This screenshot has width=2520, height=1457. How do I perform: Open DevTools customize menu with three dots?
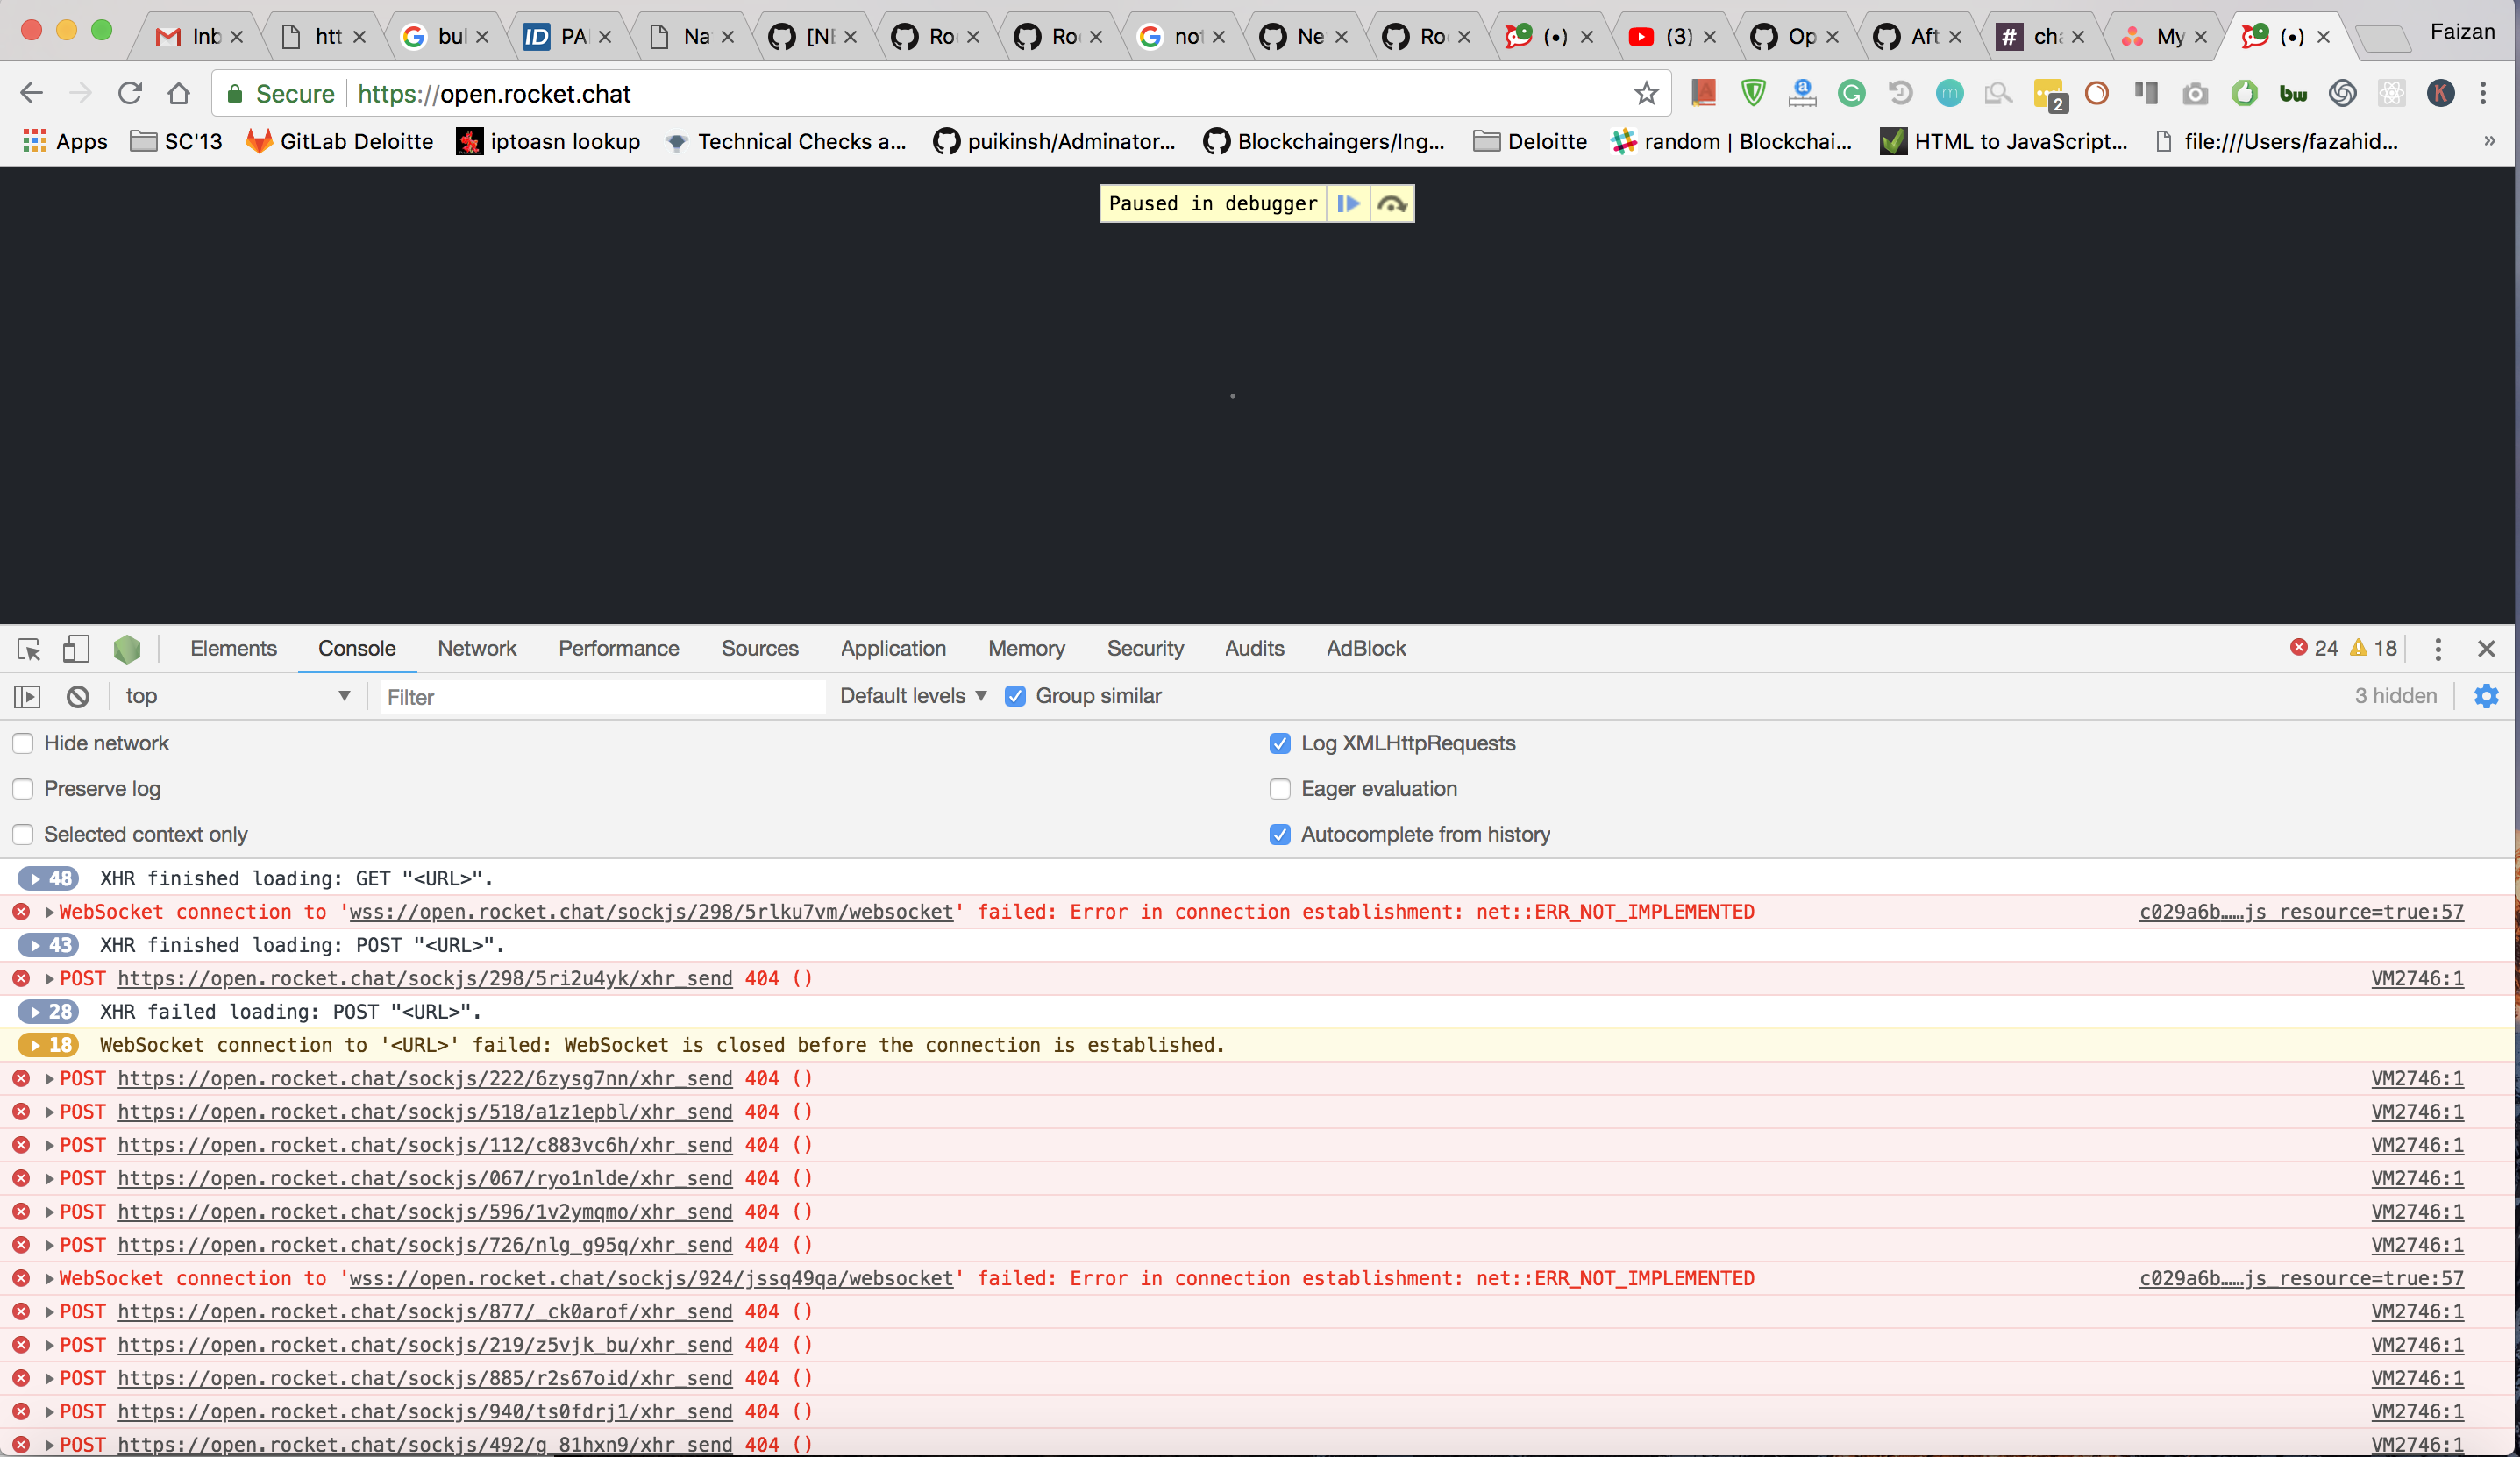pos(2439,649)
